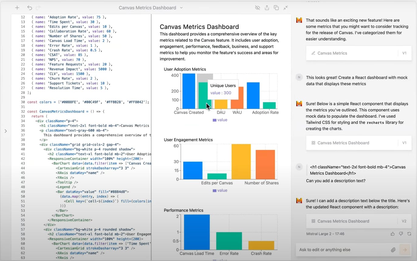Open the Canvas Metrics Dashboard title dropdown

(181, 8)
